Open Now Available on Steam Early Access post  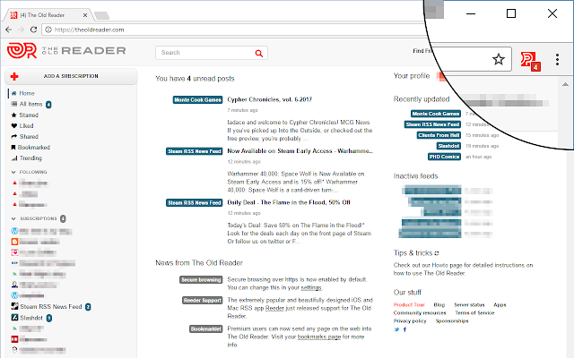(300, 151)
